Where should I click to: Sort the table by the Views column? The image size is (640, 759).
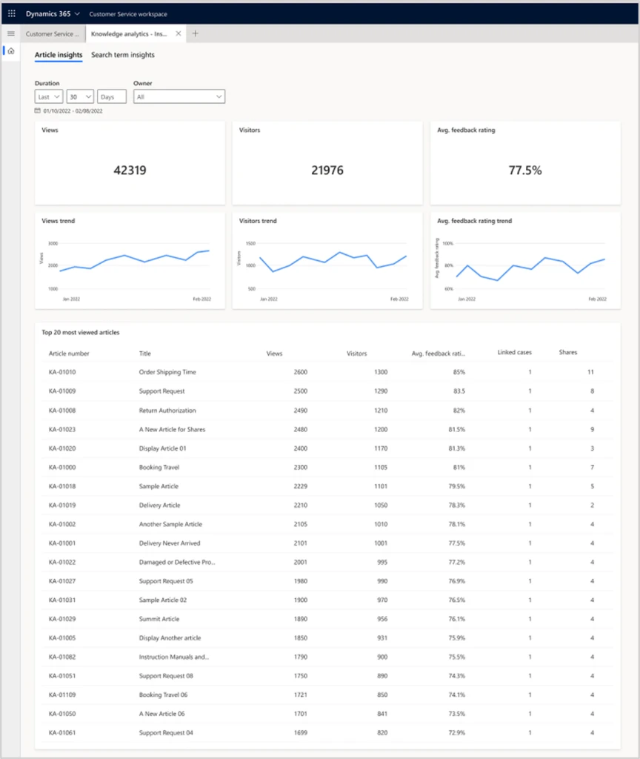coord(274,354)
